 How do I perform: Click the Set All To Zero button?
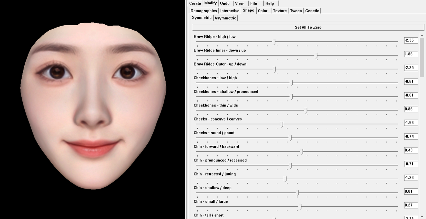point(308,27)
